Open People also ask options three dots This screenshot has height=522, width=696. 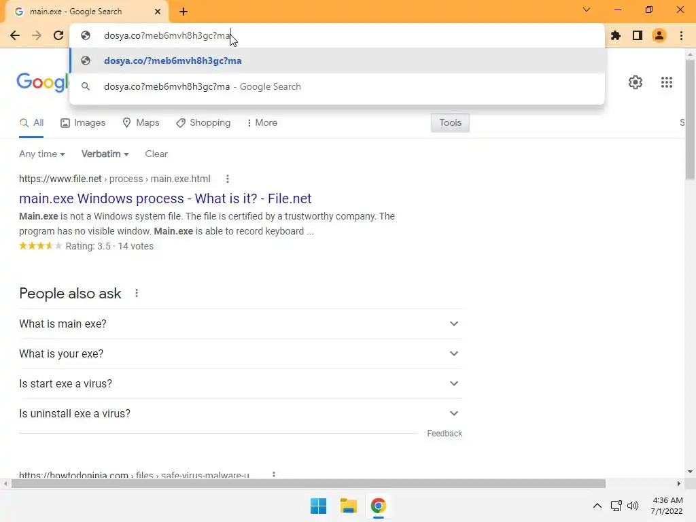pyautogui.click(x=137, y=294)
